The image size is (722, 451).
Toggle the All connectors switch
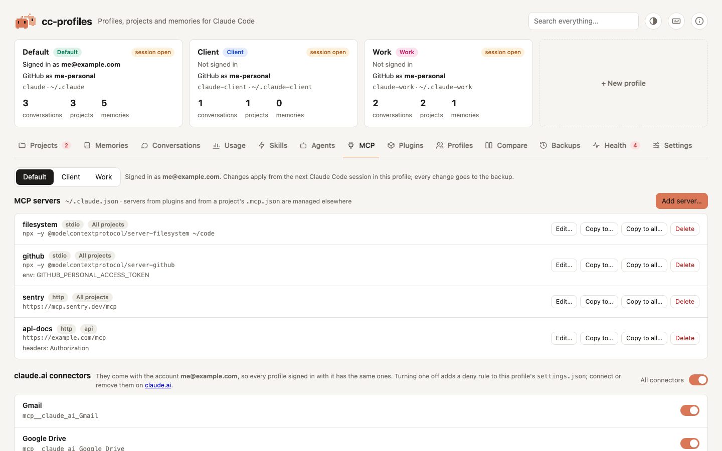click(698, 380)
